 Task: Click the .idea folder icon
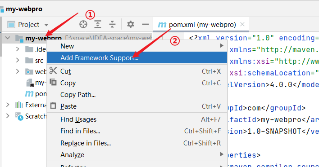coord(29,49)
